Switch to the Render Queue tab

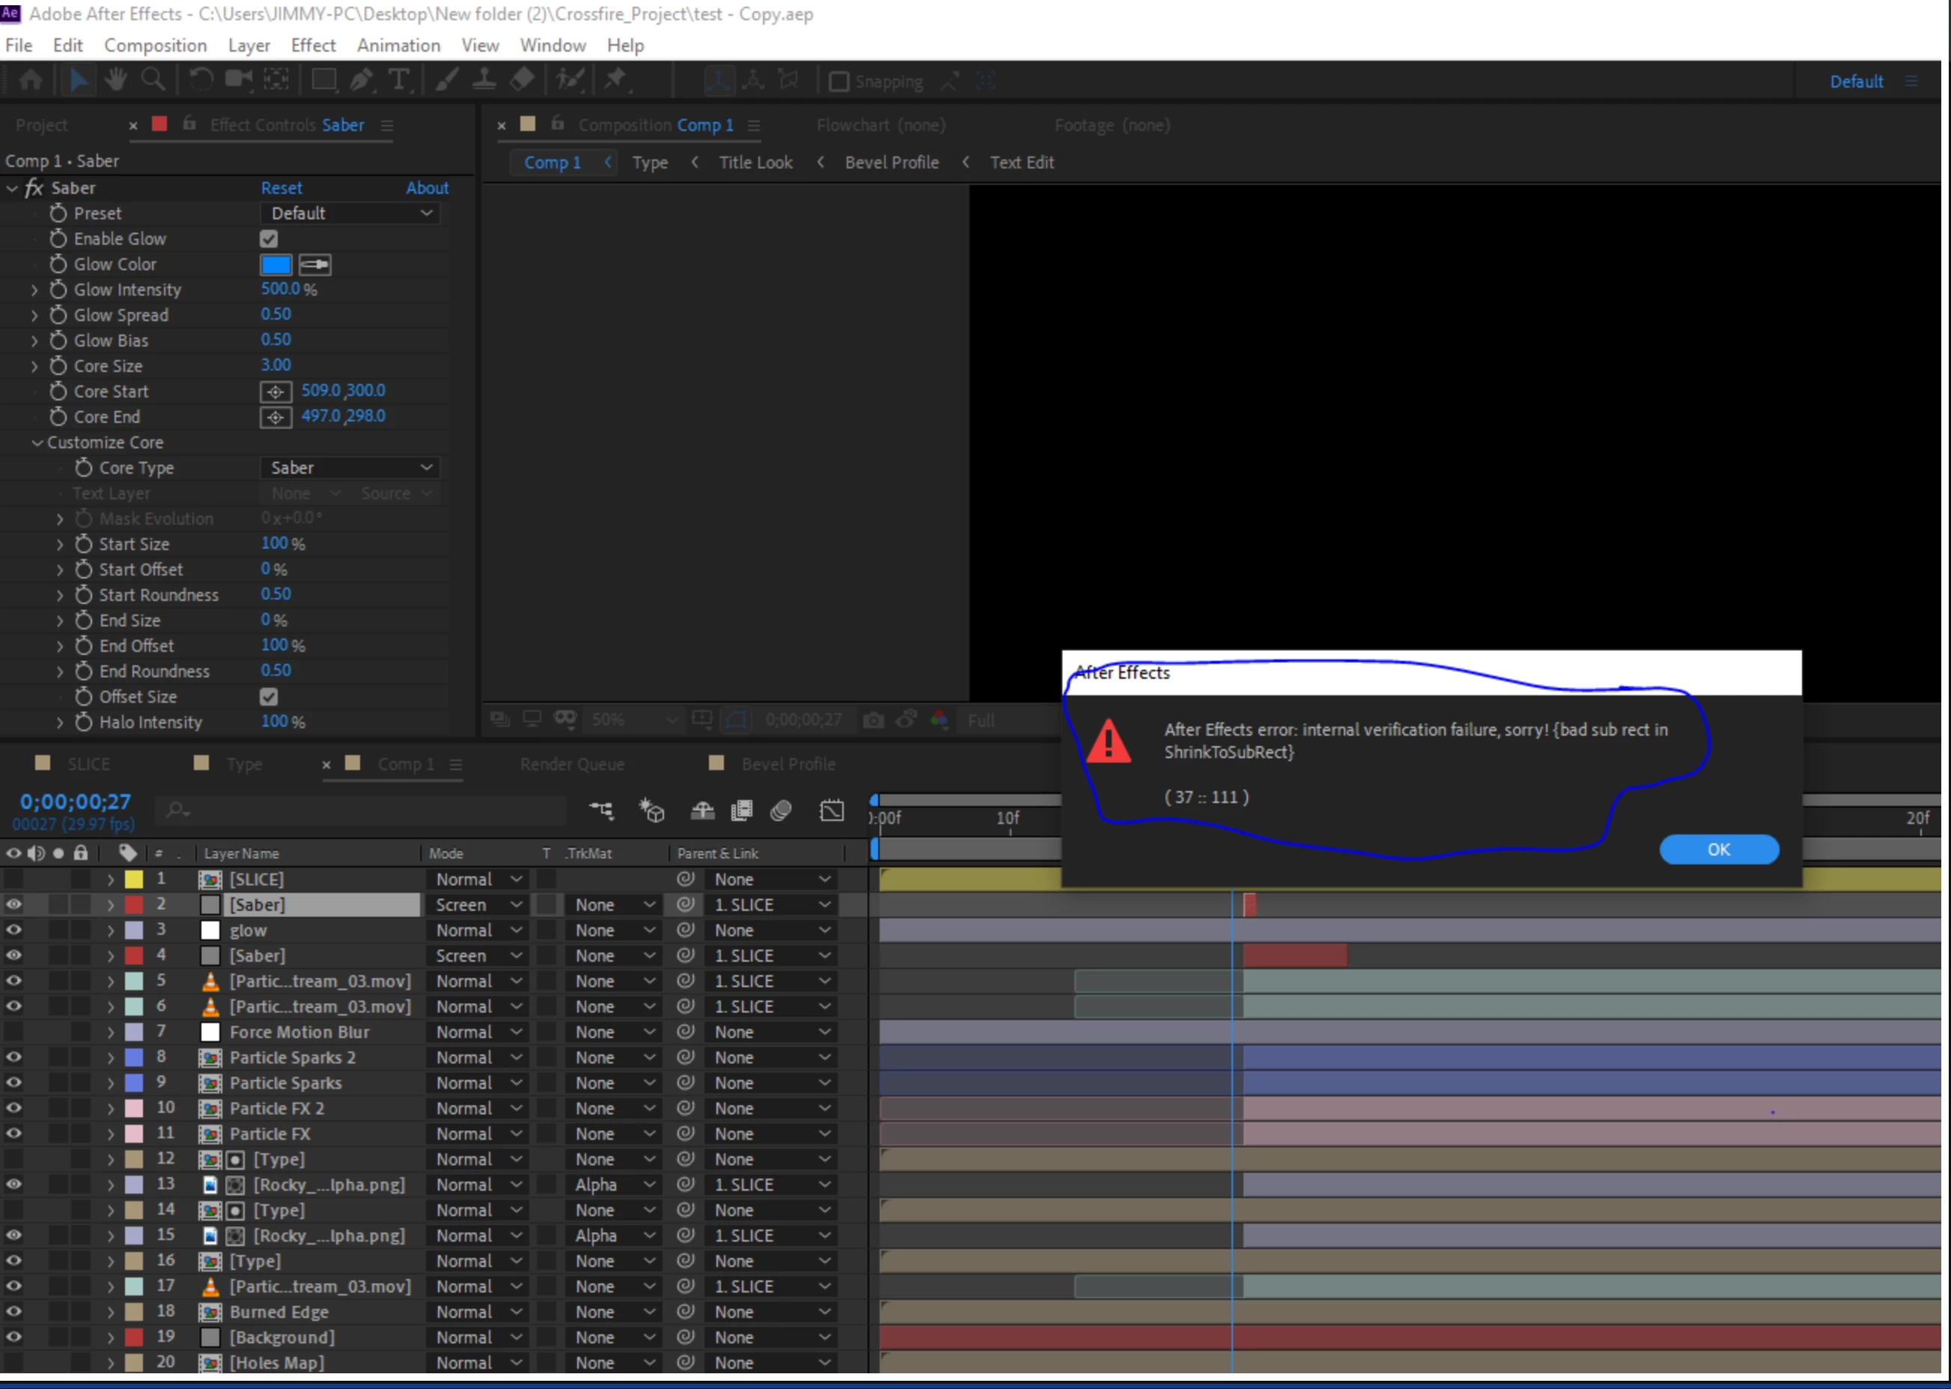tap(572, 764)
